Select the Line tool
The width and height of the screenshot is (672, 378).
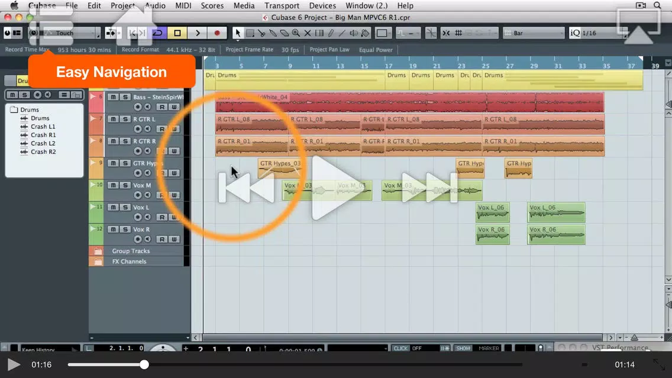(342, 33)
